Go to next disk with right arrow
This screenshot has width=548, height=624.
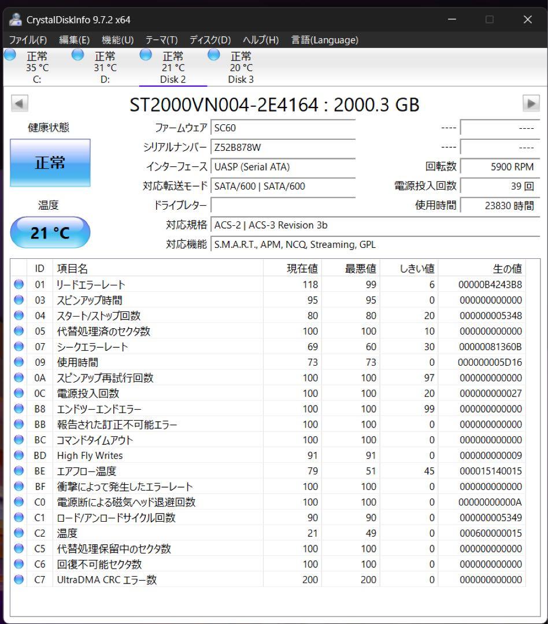coord(531,103)
